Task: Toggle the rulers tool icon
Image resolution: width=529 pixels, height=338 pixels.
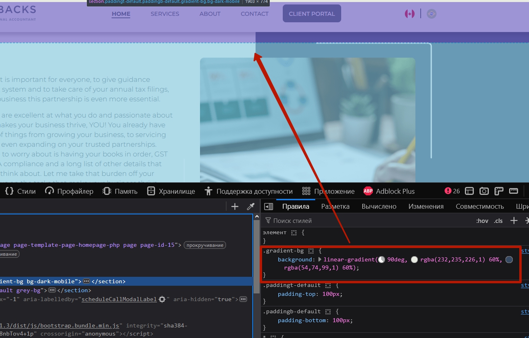Action: point(514,191)
